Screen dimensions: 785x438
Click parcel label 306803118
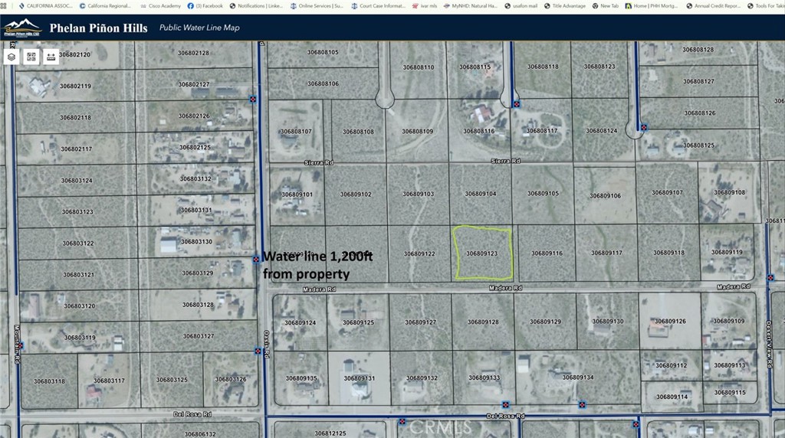click(x=50, y=381)
